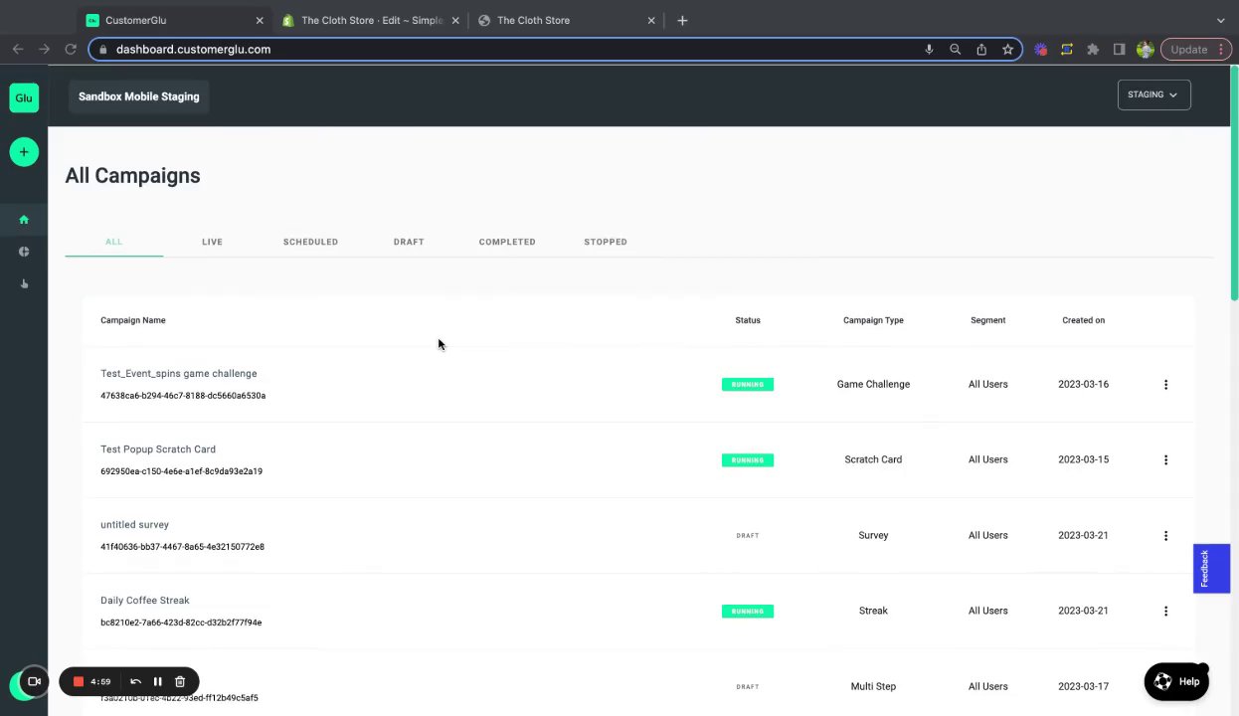Stop the screen recording with red button
This screenshot has width=1239, height=716.
point(79,681)
